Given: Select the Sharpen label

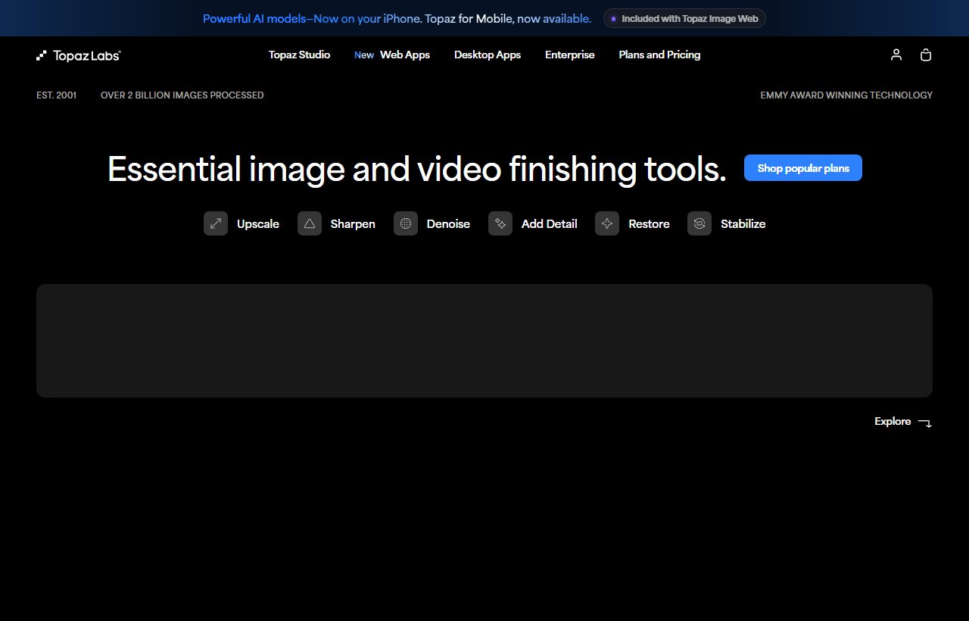Looking at the screenshot, I should (353, 223).
